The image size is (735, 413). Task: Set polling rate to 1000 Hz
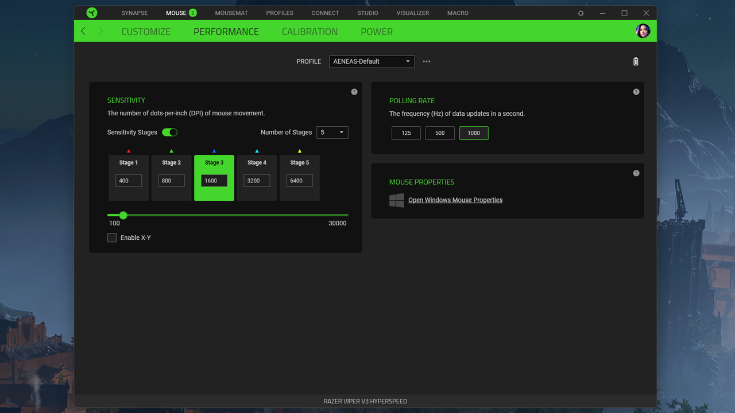pos(474,133)
